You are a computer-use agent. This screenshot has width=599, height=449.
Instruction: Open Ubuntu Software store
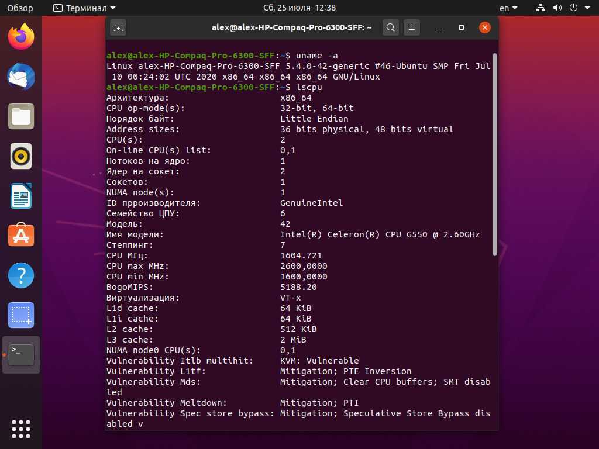[21, 235]
